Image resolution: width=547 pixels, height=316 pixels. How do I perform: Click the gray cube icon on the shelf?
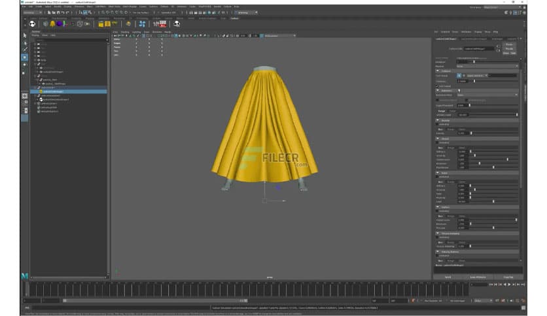tap(45, 24)
